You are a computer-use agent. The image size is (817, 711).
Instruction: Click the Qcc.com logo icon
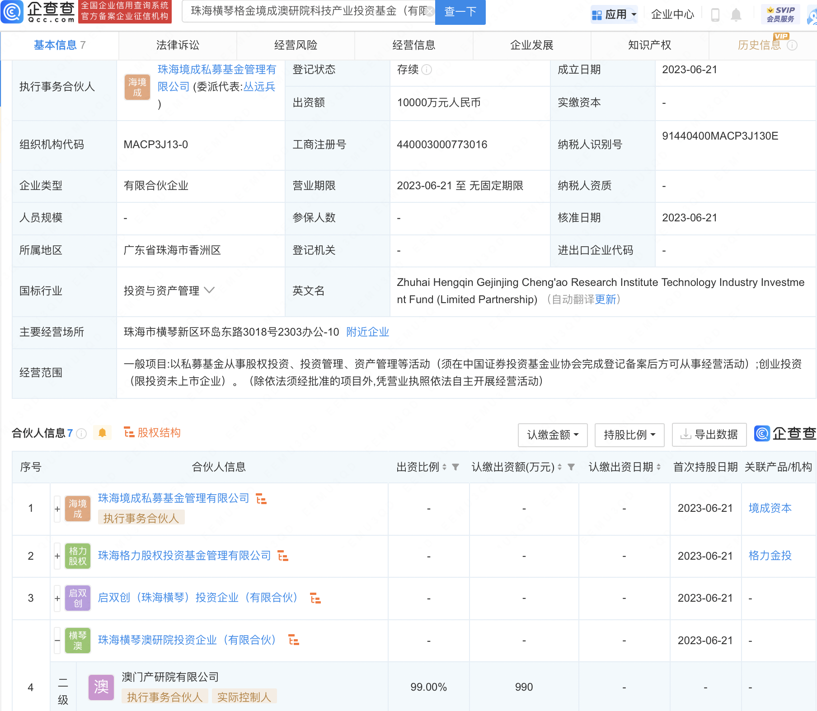click(x=12, y=12)
